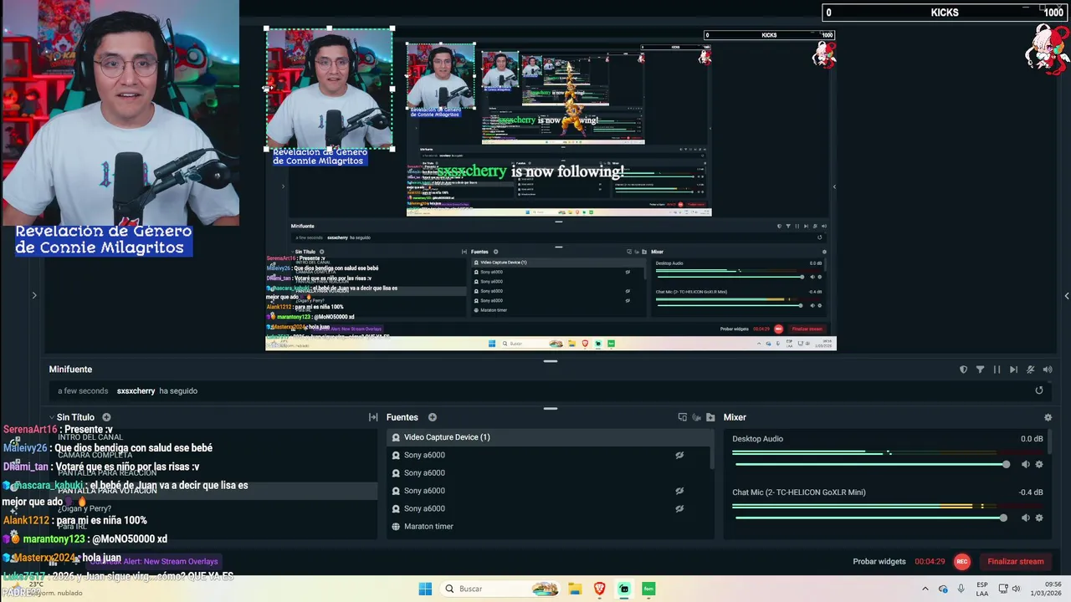Open the Windows Start menu

pos(425,589)
